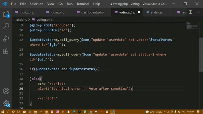This screenshot has height=114, width=203.
Task: Click the ENG language indicator
Action: [183, 112]
